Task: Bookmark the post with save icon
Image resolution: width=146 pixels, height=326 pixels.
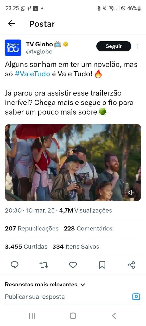Action: (102, 265)
